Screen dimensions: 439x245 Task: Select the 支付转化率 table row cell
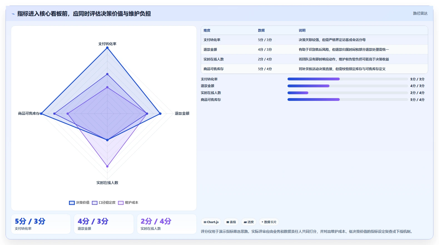(x=212, y=40)
